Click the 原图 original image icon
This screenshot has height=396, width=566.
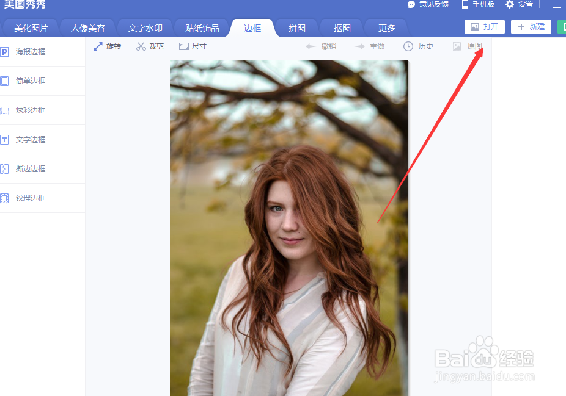point(457,46)
